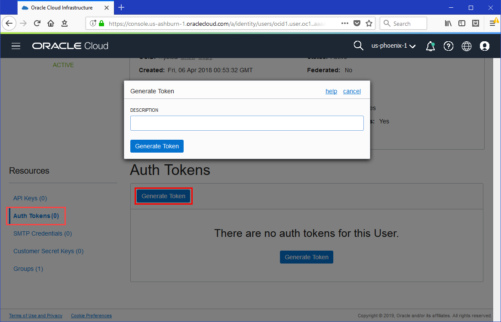Screen dimensions: 501x322
Task: Cancel the Generate Token dialog
Action: tap(352, 92)
